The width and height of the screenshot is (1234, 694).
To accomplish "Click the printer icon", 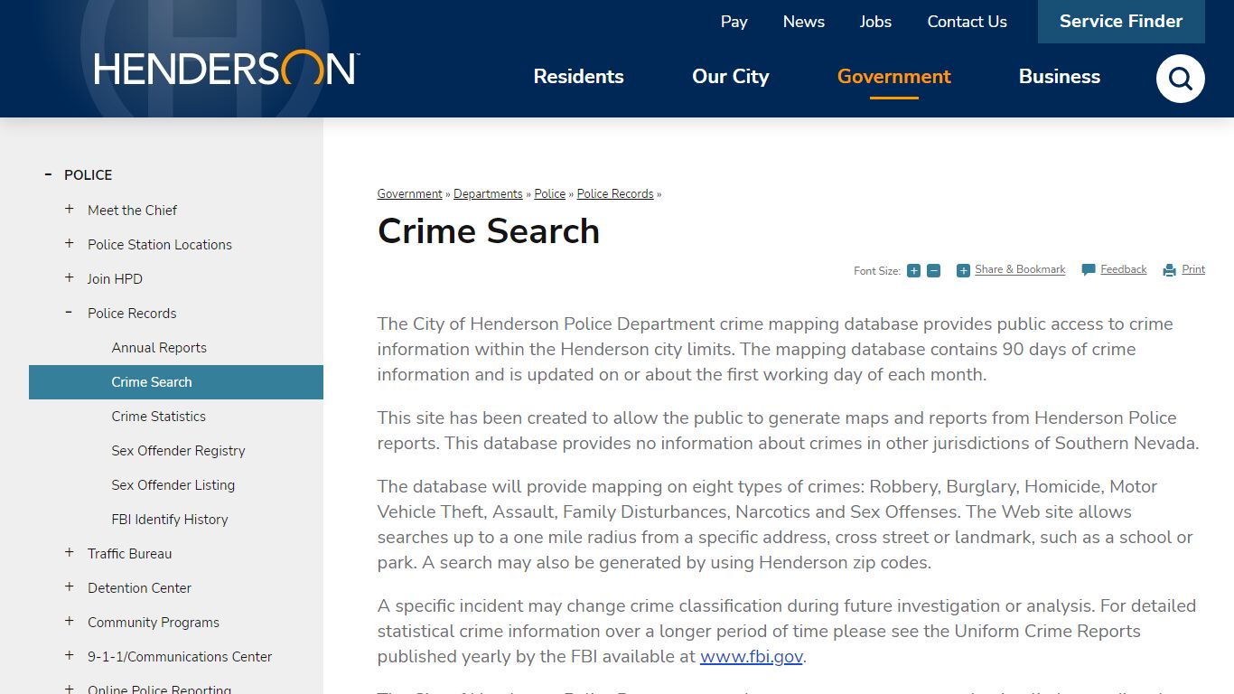I will [x=1170, y=270].
